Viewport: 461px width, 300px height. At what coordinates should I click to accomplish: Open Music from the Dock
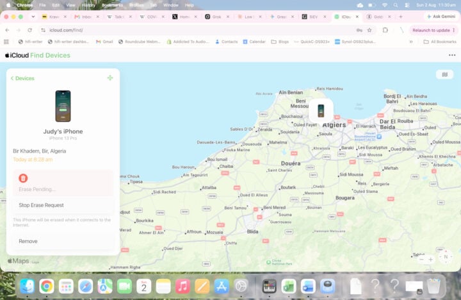182,286
